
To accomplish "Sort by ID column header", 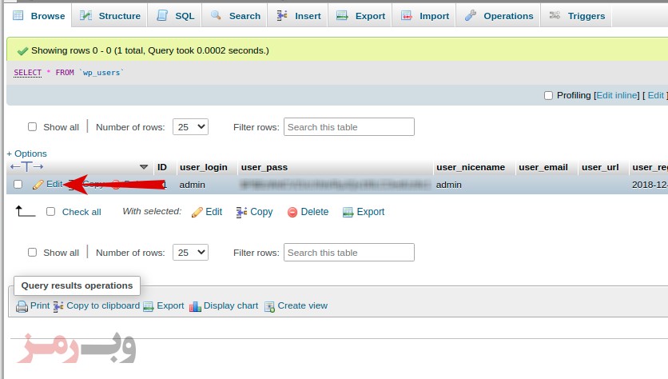I will pyautogui.click(x=162, y=167).
